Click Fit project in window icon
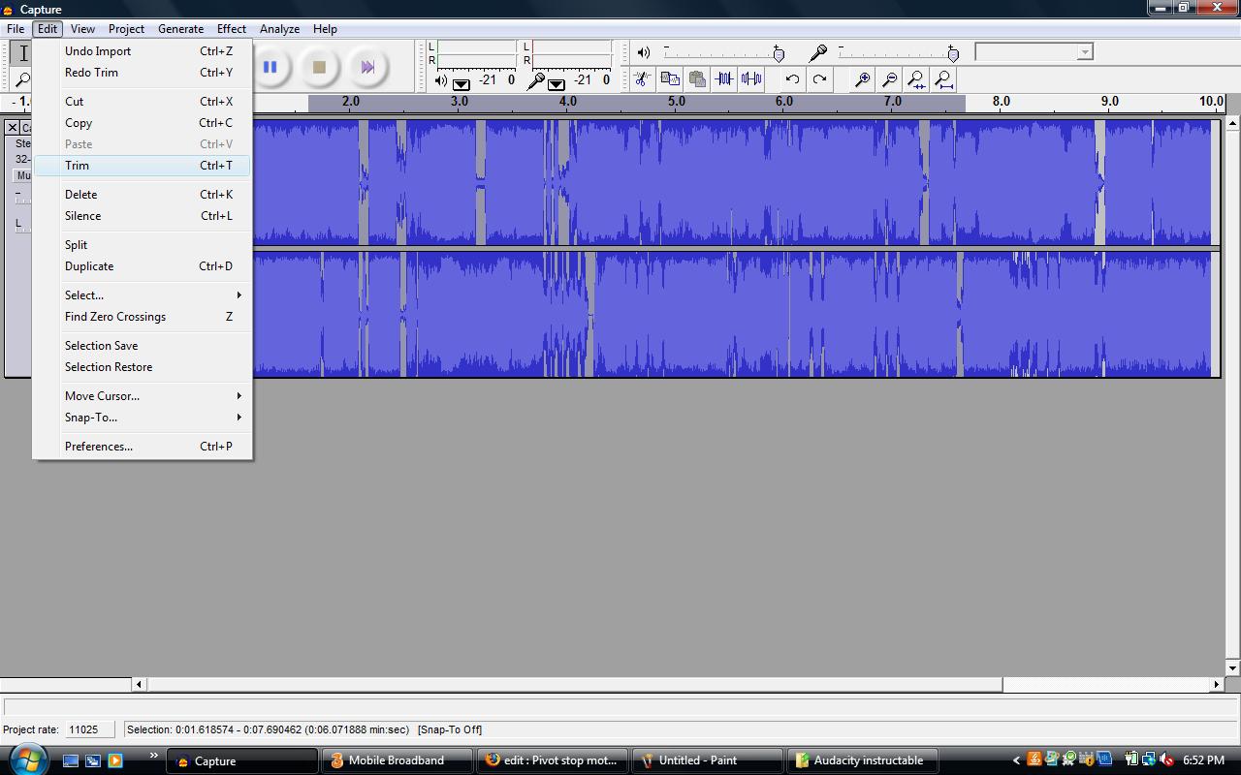The width and height of the screenshot is (1241, 775). pyautogui.click(x=943, y=79)
